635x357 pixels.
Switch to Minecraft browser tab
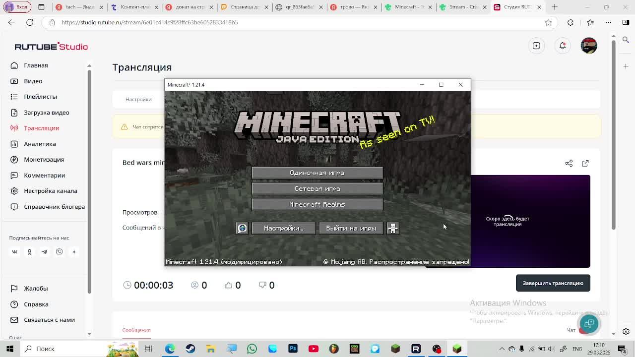(x=409, y=7)
